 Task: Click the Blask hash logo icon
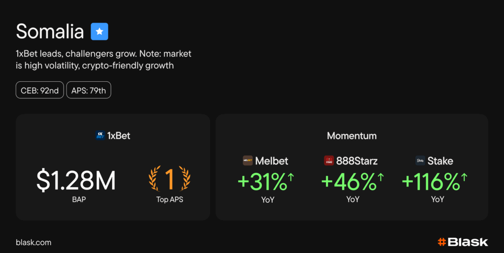441,242
